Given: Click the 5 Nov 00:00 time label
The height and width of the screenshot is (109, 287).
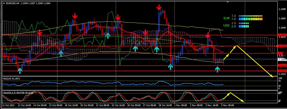Looking at the screenshot, I should point(227,106).
